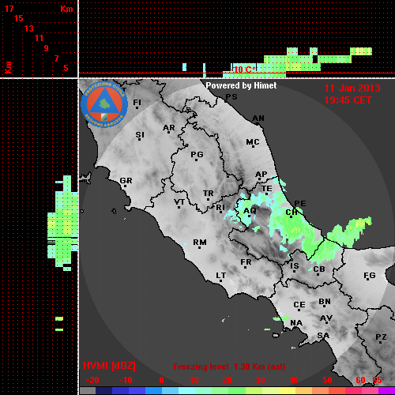This screenshot has height=395, width=395.
Task: Click the '-10' value on dBZ scale
Action: pos(126,380)
